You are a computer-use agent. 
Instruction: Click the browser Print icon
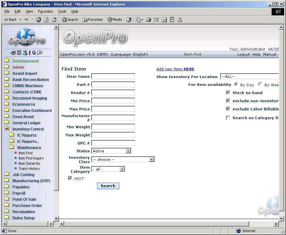click(x=149, y=20)
